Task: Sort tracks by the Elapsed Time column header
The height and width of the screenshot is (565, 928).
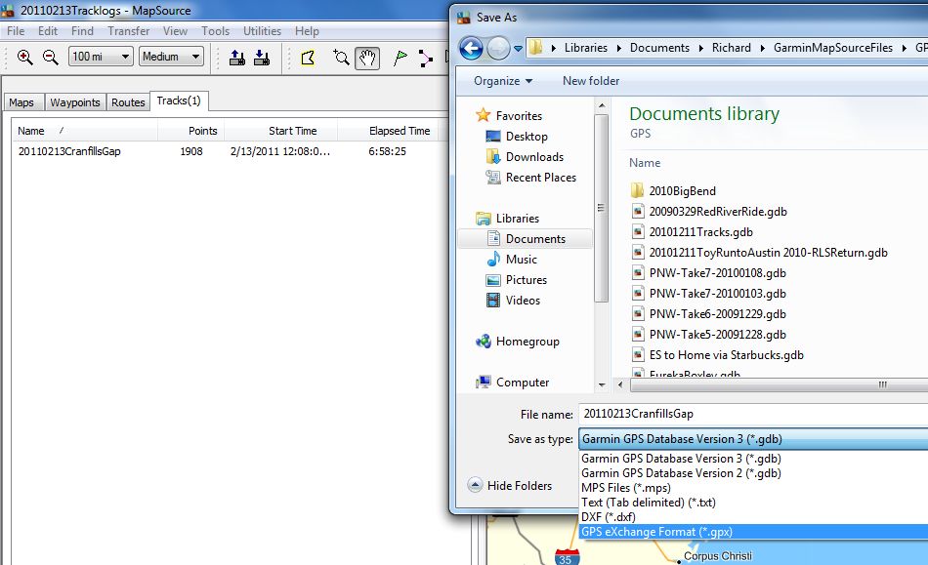Action: (x=388, y=131)
